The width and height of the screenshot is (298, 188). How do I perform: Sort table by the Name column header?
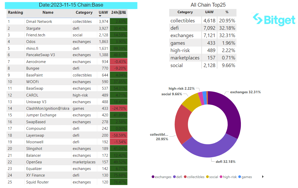(x=48, y=12)
